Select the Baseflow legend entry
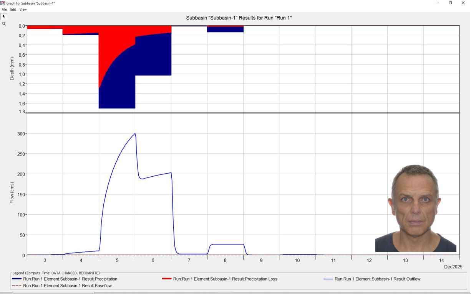The width and height of the screenshot is (471, 294). tap(67, 286)
